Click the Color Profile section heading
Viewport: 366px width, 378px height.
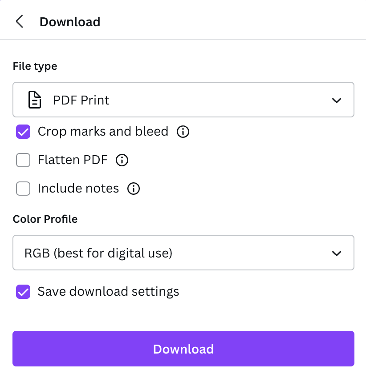45,219
